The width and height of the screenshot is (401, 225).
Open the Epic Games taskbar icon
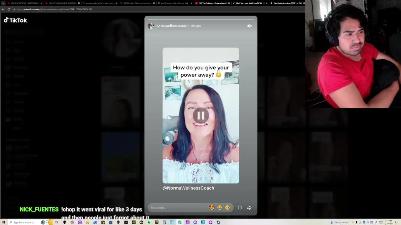click(x=156, y=222)
